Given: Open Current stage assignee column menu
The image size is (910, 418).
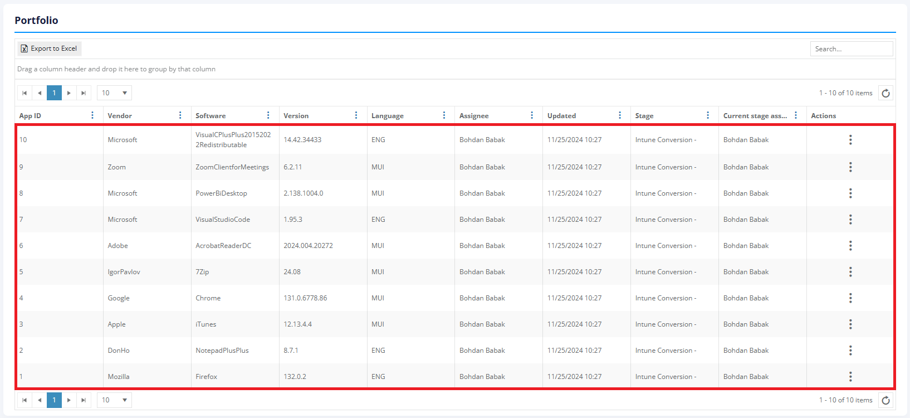Looking at the screenshot, I should [796, 115].
